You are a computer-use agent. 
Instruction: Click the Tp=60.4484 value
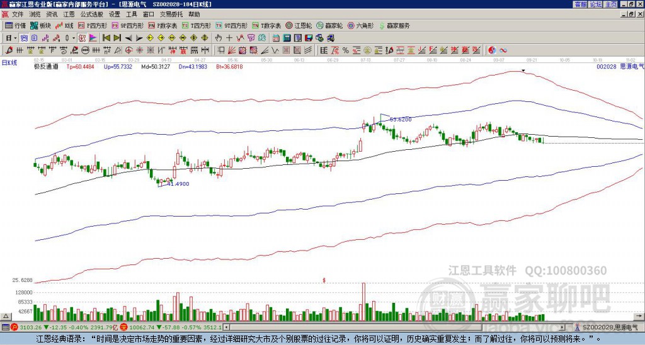tap(80, 67)
